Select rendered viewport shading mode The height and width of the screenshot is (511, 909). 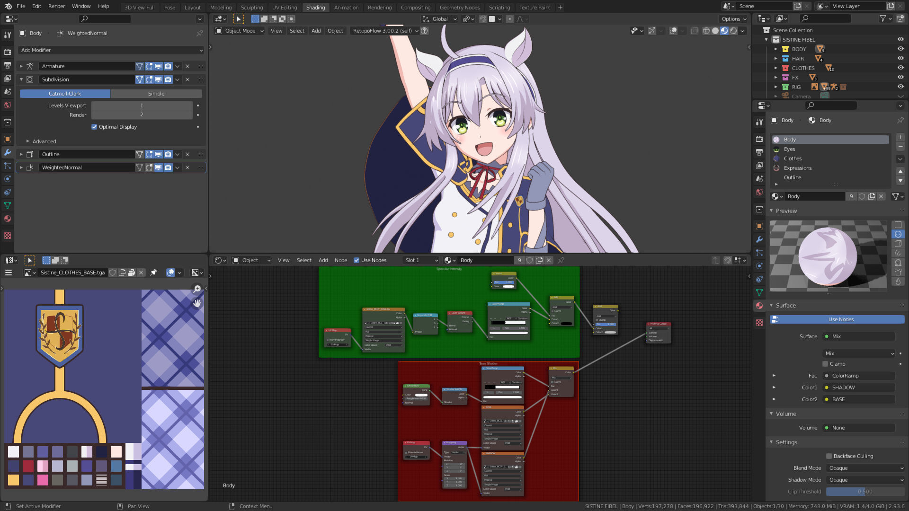click(x=733, y=31)
